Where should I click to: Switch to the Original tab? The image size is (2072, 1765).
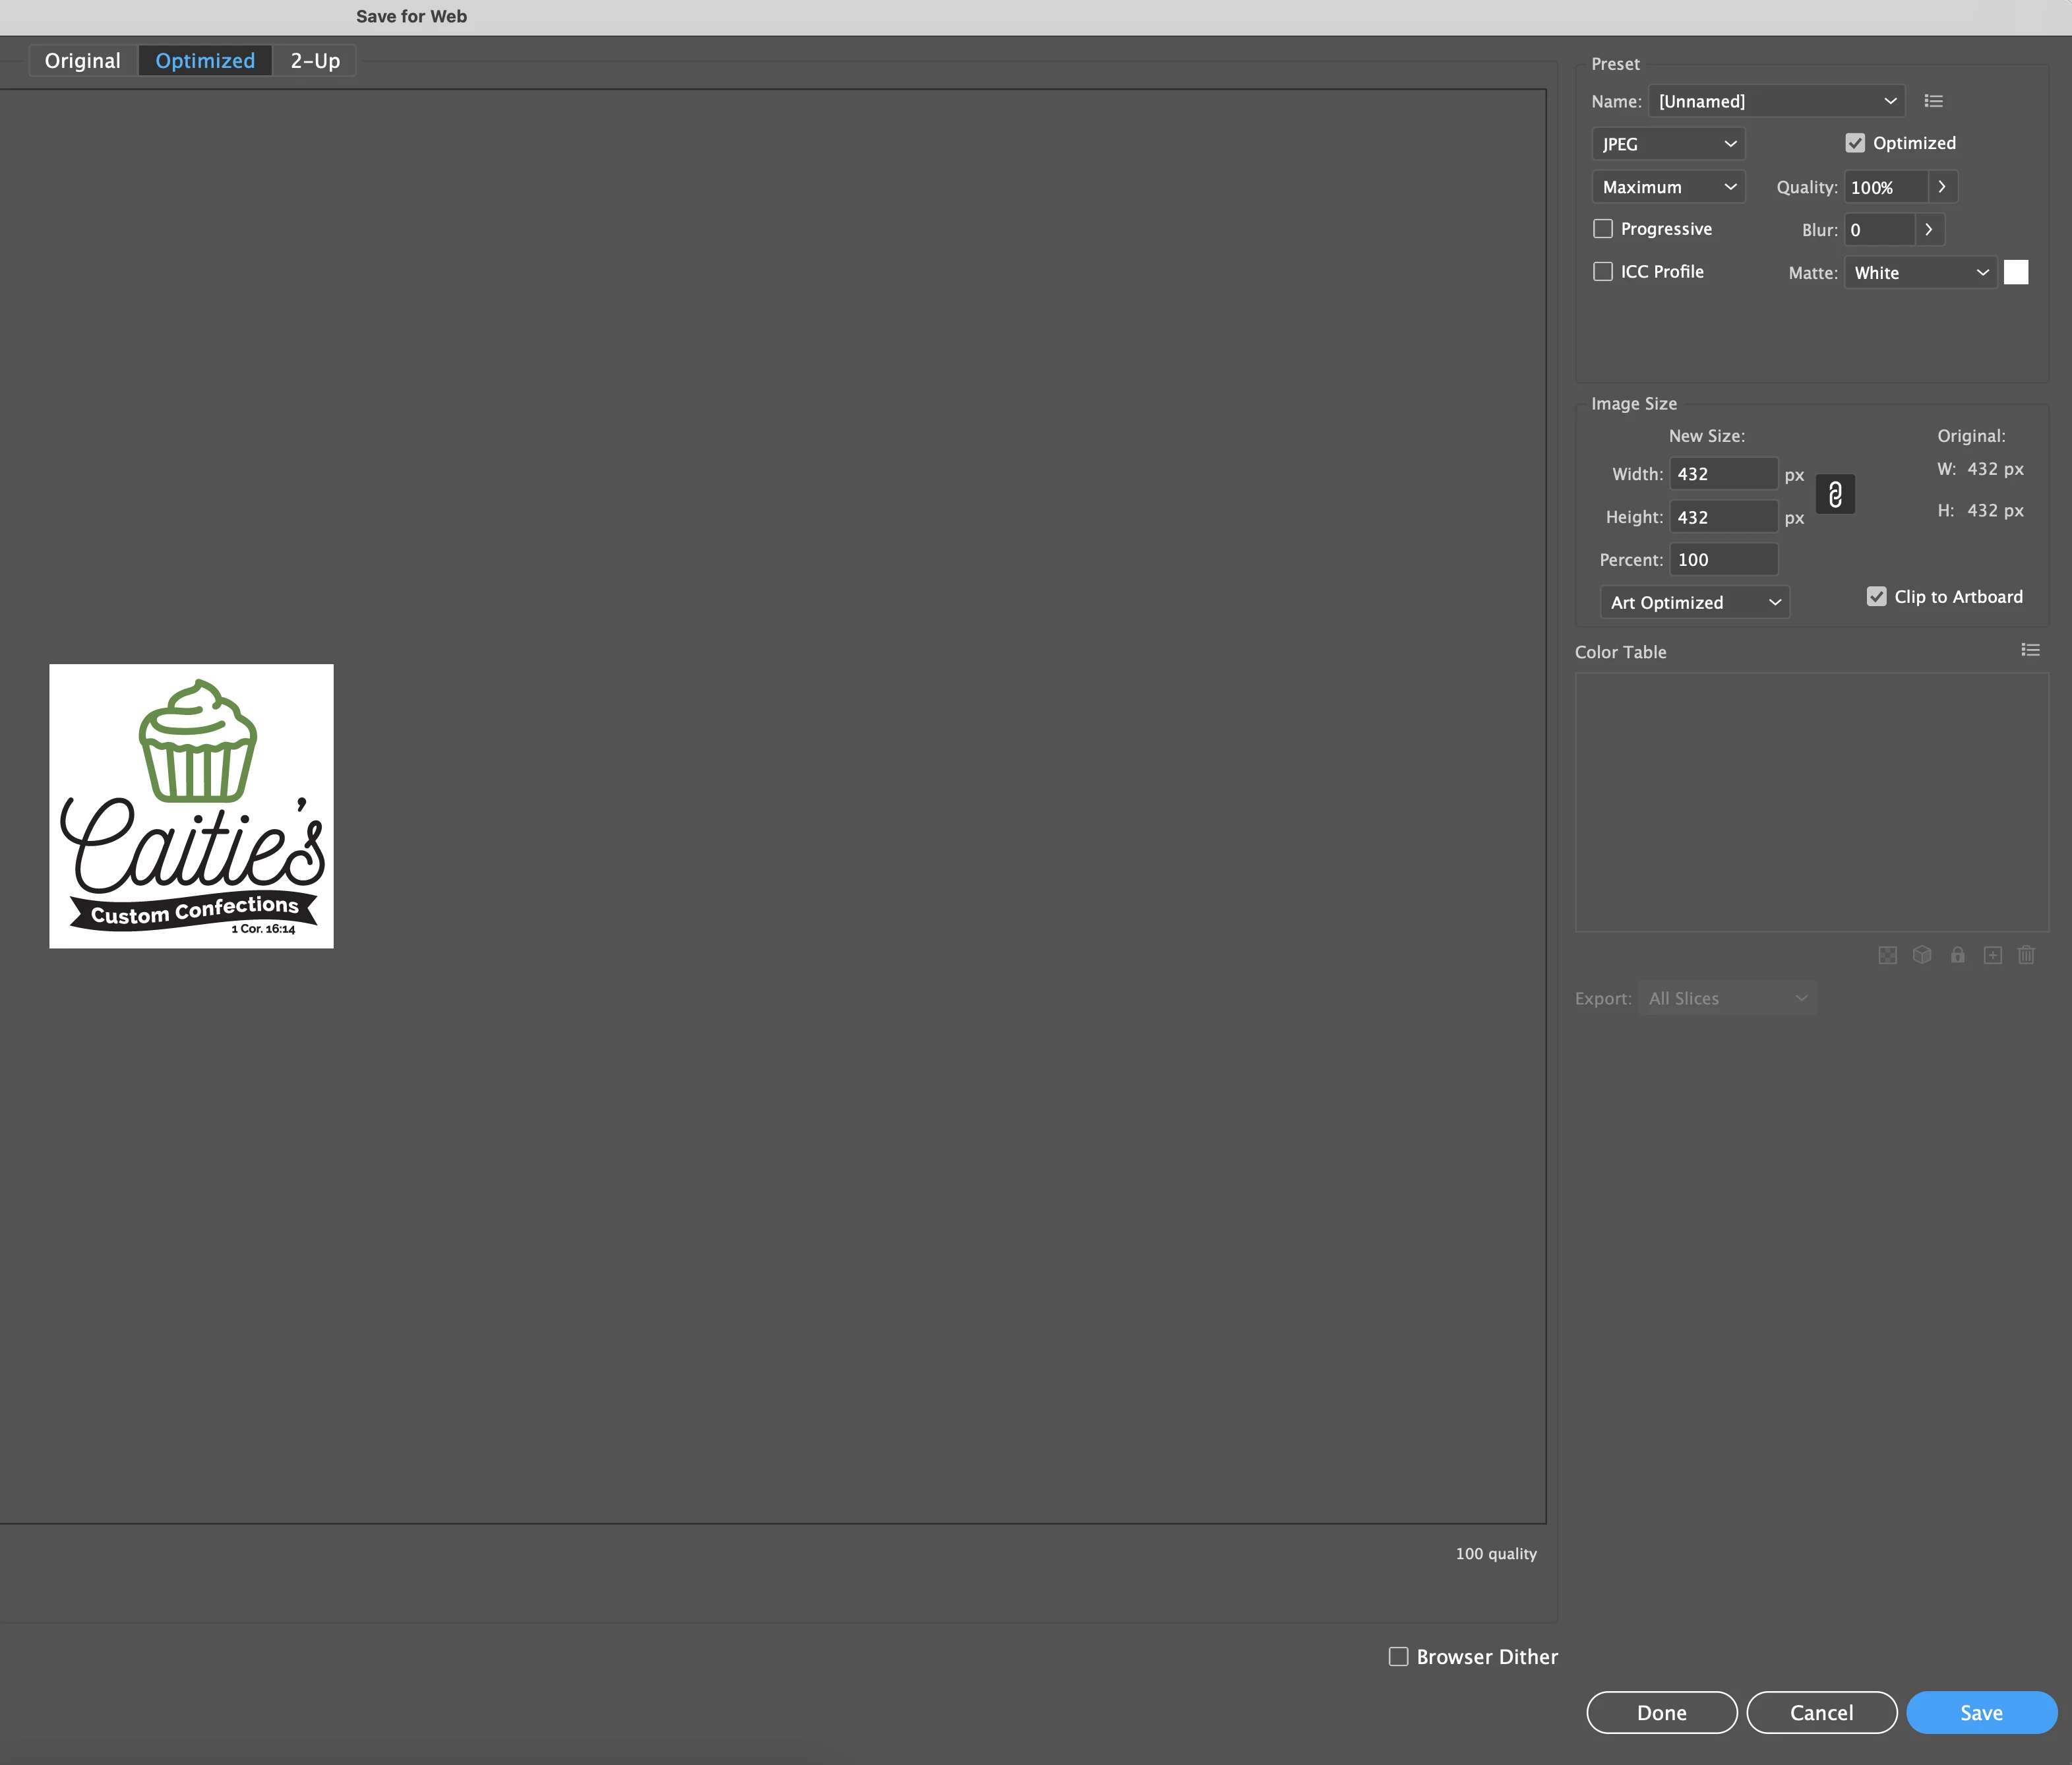pyautogui.click(x=82, y=61)
